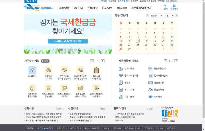Select 종합부동산세 tax service
The height and width of the screenshot is (131, 205).
[x=157, y=68]
